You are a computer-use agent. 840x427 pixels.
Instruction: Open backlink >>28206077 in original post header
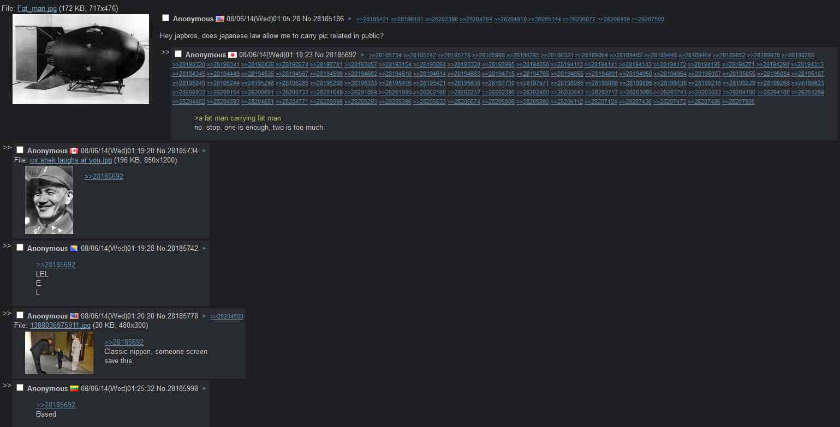pyautogui.click(x=579, y=20)
